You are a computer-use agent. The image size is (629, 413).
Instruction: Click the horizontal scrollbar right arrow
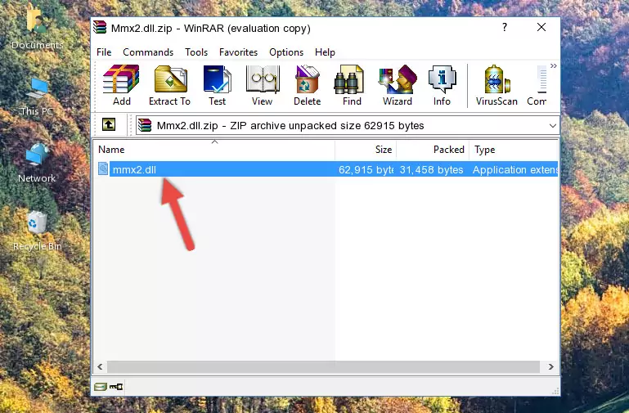click(x=551, y=366)
